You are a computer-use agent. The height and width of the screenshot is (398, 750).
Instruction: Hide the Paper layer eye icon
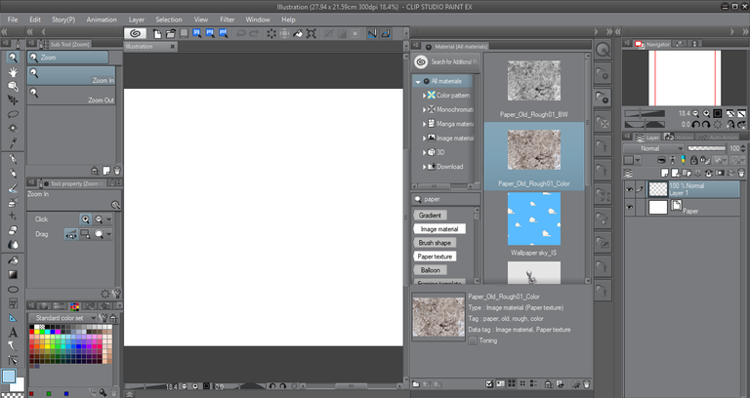[x=630, y=208]
